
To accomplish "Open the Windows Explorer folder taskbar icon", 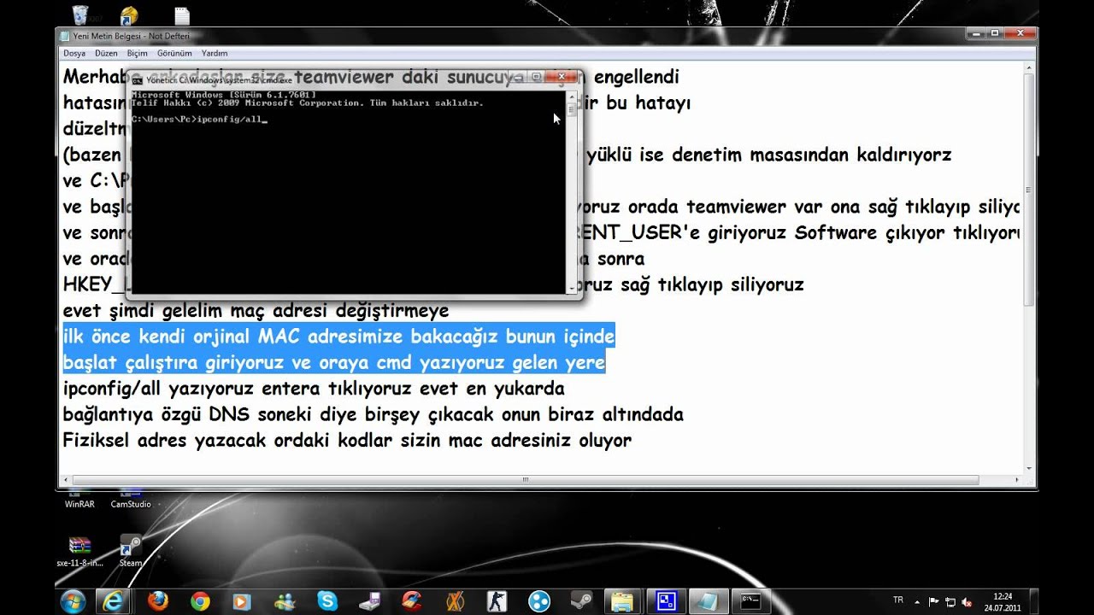I will (624, 601).
